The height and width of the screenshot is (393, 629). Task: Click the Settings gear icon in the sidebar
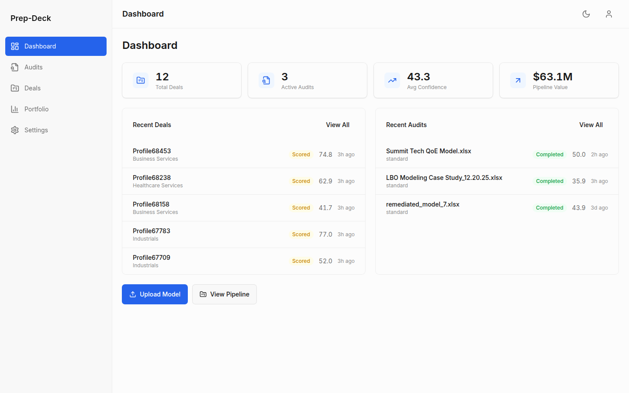[x=15, y=130]
